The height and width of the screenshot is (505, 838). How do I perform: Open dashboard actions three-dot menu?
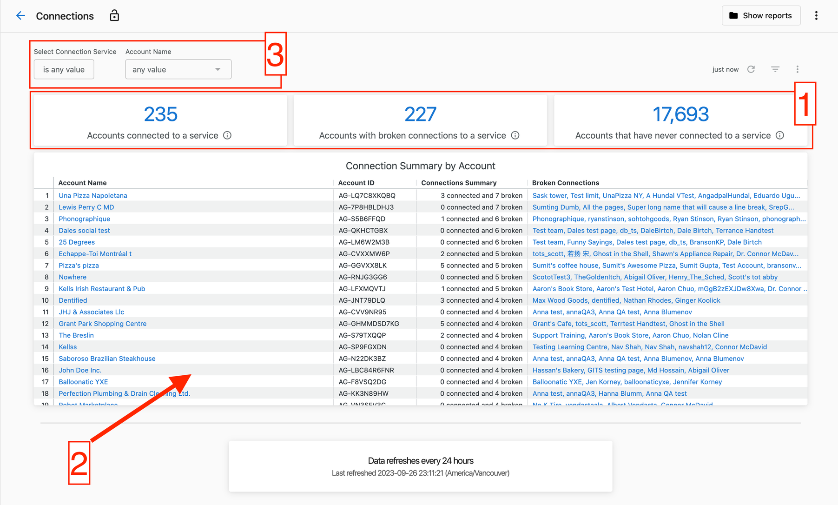(798, 69)
